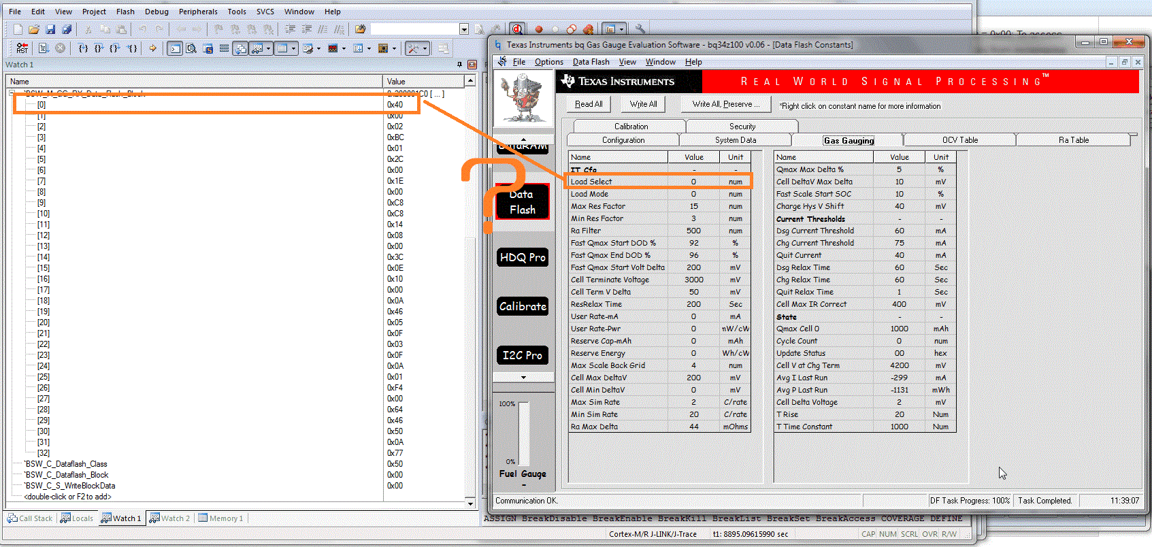
Task: Open the Debug menu in Keil
Action: [x=157, y=12]
